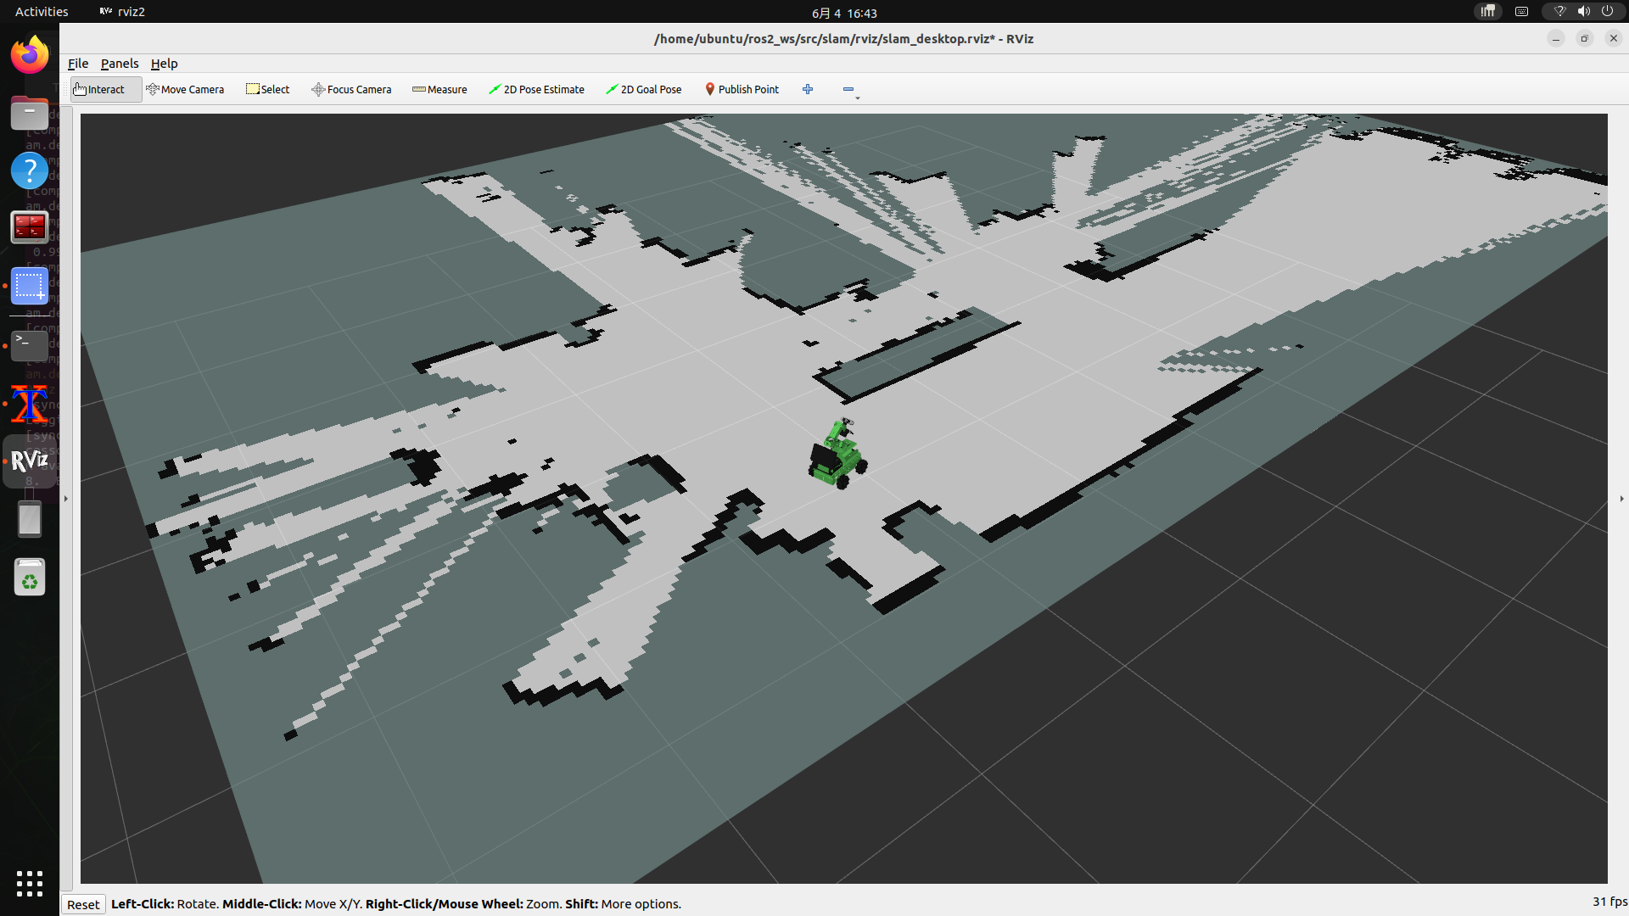Activate the Move Camera tool

coord(185,89)
